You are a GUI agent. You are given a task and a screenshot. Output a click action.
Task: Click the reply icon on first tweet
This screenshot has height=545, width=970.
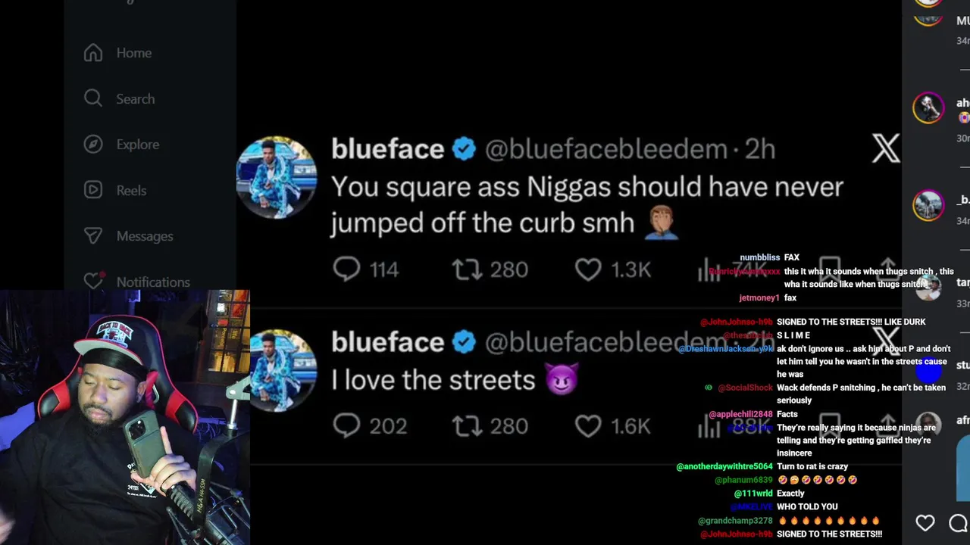click(346, 269)
